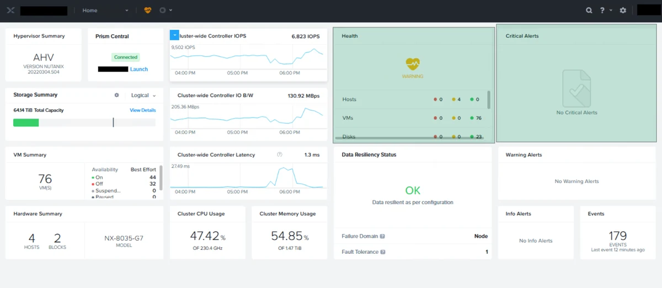Click the On availability row showing 44
This screenshot has height=288, width=662.
(124, 177)
